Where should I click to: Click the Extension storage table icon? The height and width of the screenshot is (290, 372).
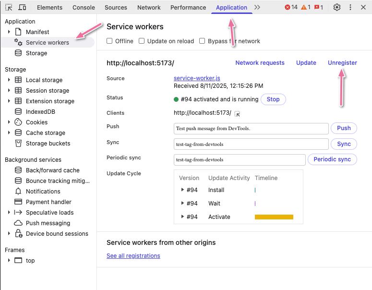click(18, 101)
